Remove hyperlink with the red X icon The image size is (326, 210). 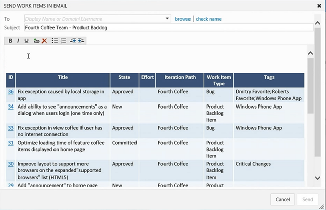(44, 41)
